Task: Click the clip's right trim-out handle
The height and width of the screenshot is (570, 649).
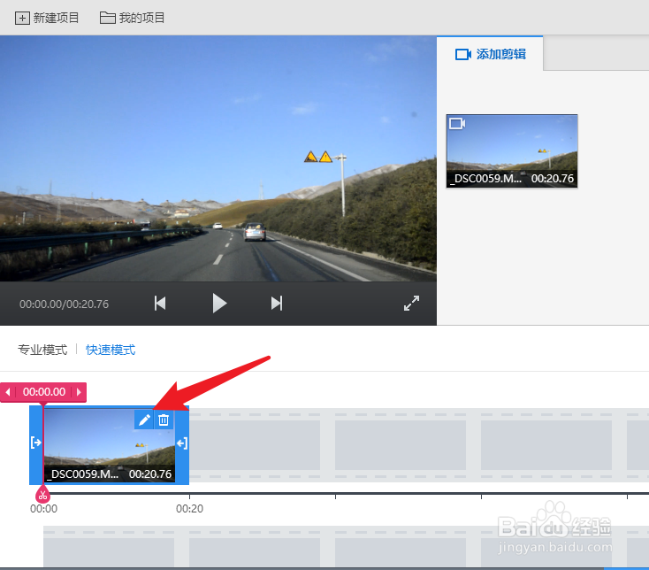Action: pos(182,443)
